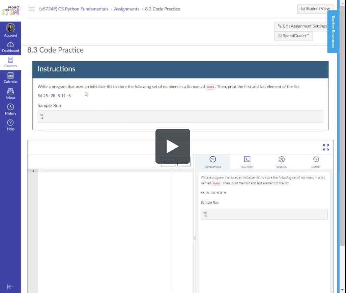Switch to the Run Code tab
The image size is (346, 293).
click(247, 162)
